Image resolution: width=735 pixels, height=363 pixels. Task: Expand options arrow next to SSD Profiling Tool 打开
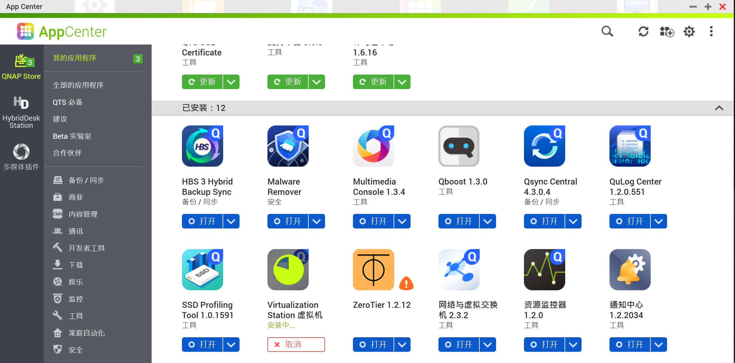(x=231, y=345)
